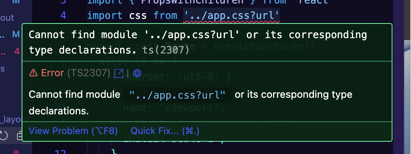This screenshot has width=411, height=154.
Task: Click the briefcase icon next to refresh
Action: [19, 136]
